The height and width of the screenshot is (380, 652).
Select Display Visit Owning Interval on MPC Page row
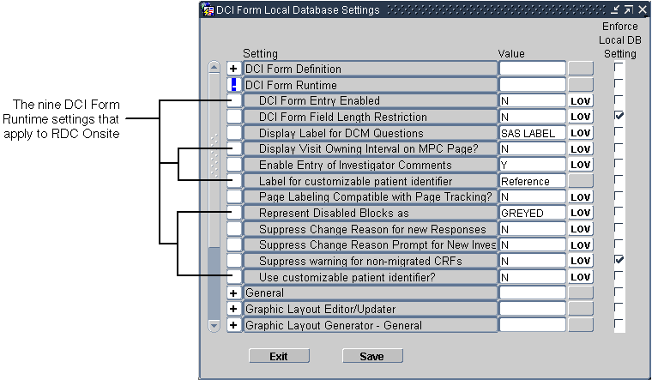tap(370, 149)
